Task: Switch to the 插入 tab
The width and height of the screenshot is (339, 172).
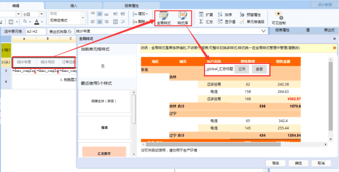Action: 74,6
